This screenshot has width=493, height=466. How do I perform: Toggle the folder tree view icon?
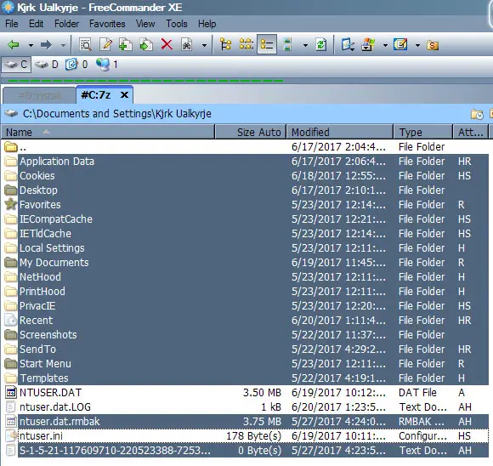226,44
